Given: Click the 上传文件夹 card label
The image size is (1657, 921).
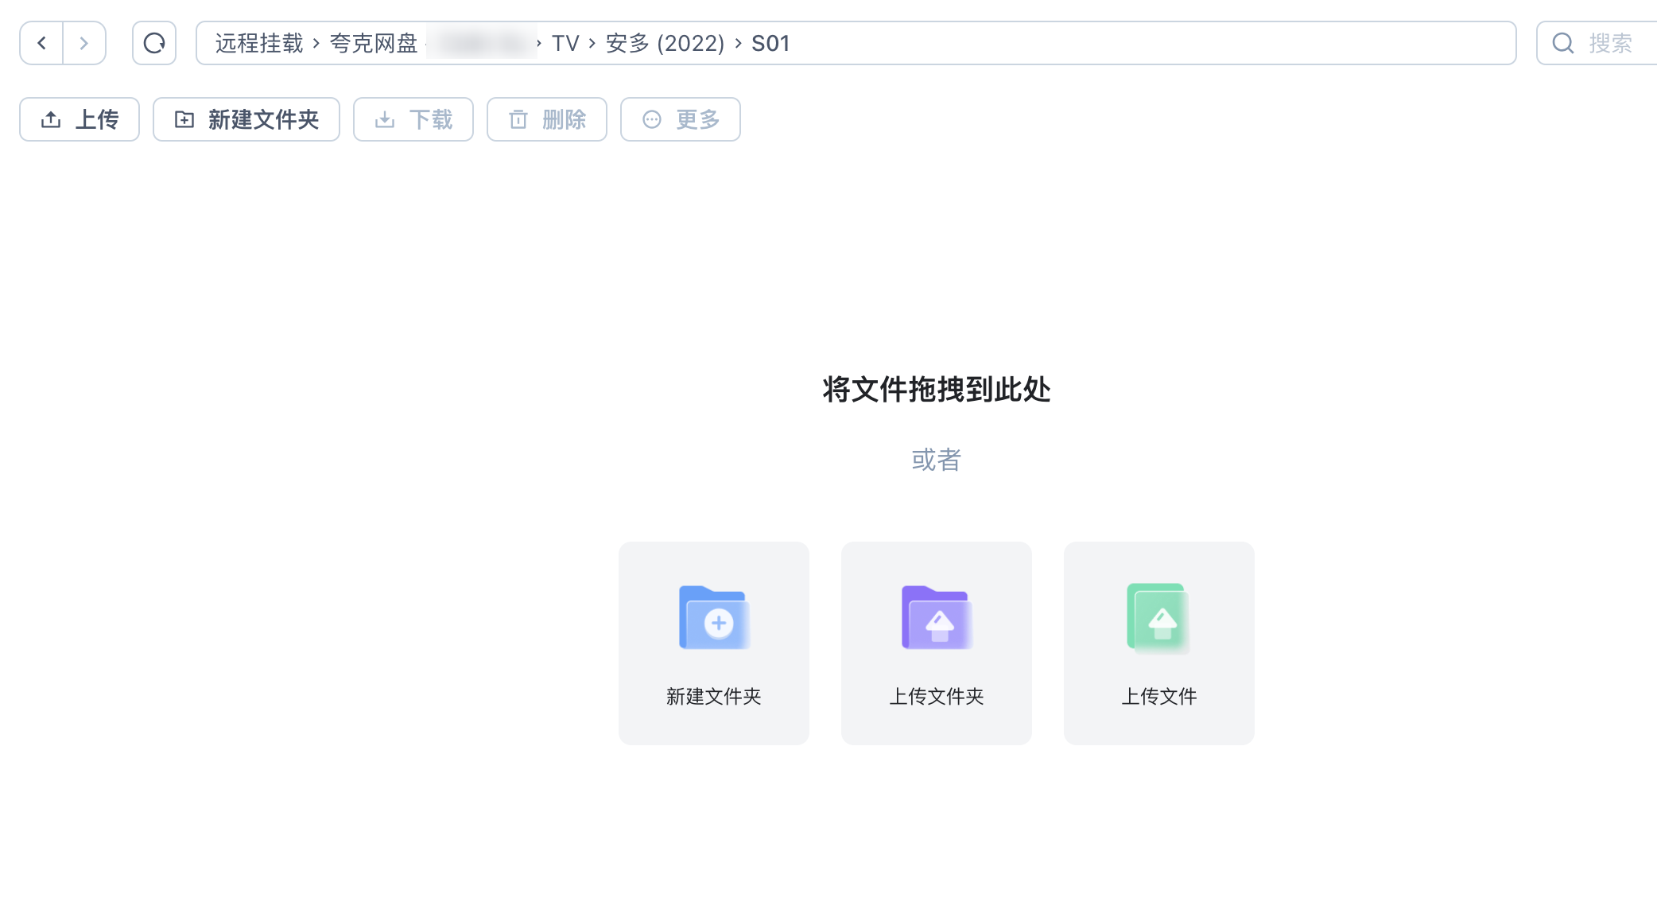Looking at the screenshot, I should (x=937, y=696).
